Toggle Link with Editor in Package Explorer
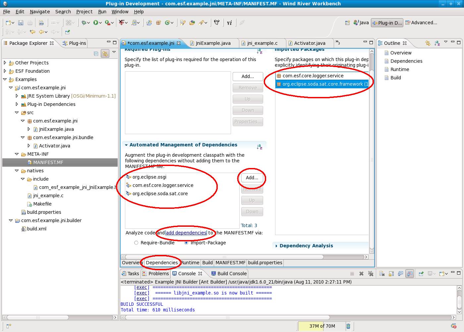 click(105, 53)
